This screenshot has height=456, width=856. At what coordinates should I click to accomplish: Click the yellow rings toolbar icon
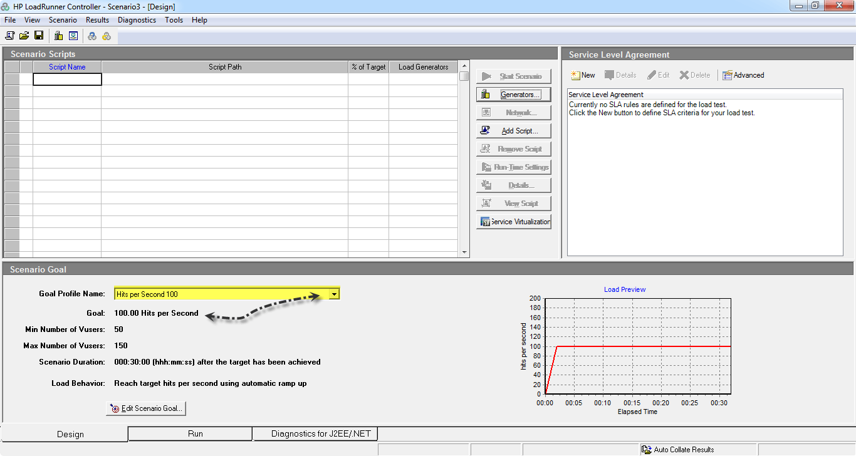(107, 36)
